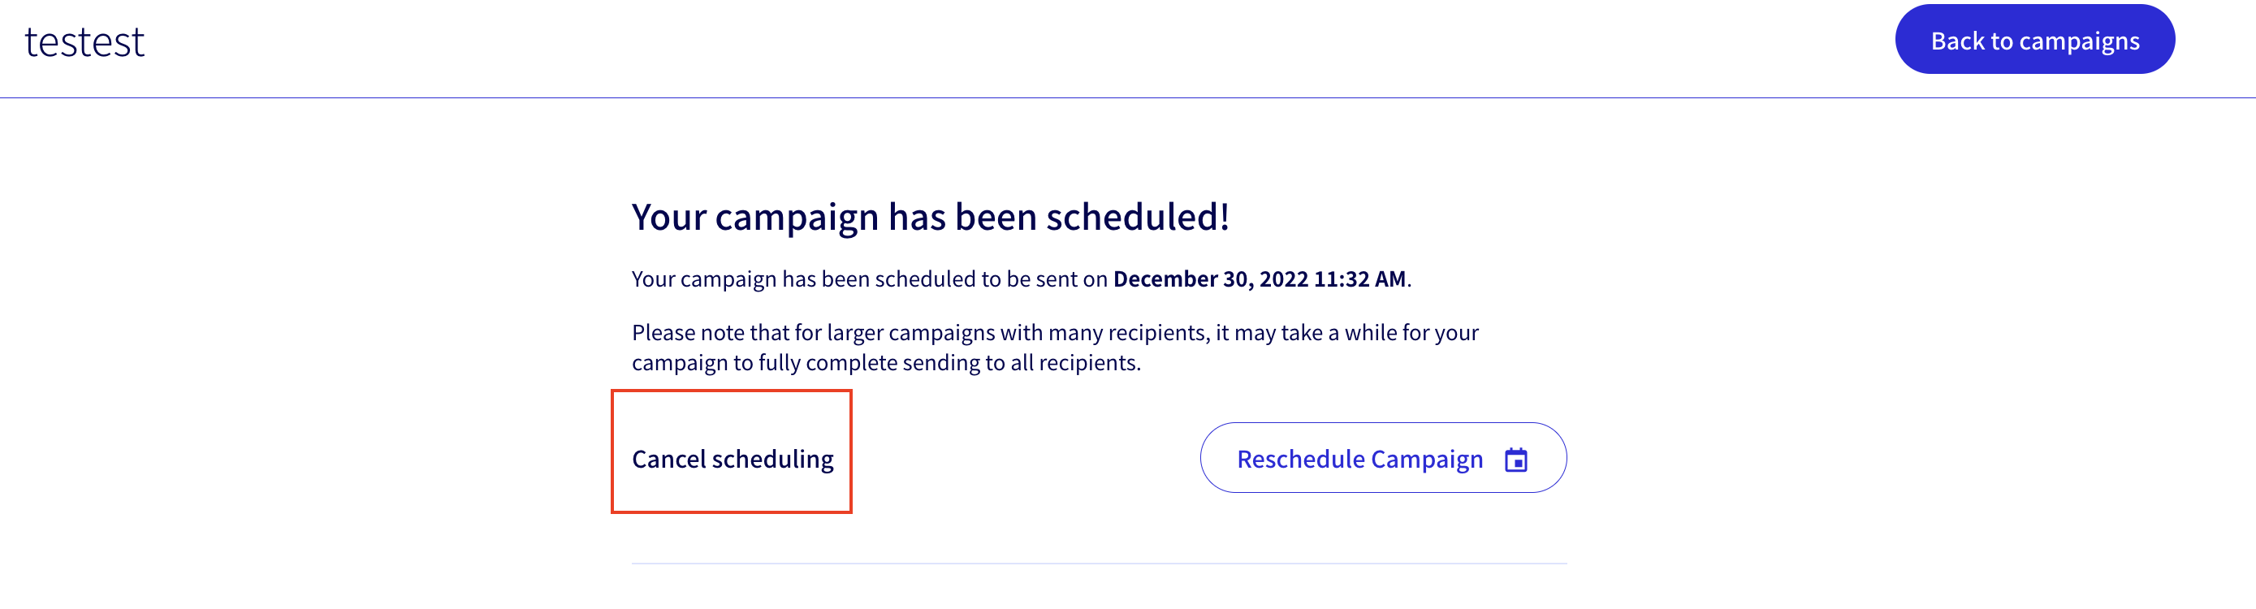The height and width of the screenshot is (609, 2256).
Task: Click the year "2022" in the send date
Action: [1283, 279]
